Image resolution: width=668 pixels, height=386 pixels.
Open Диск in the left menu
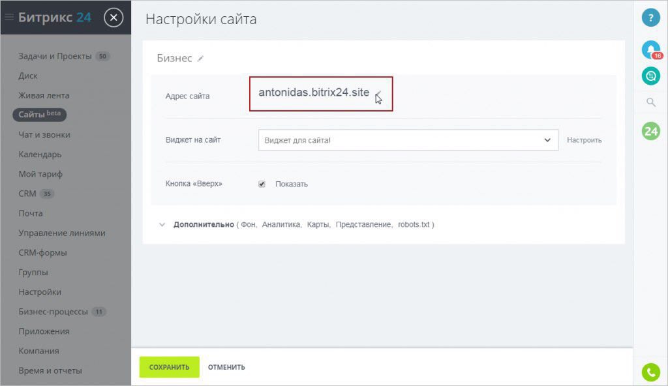(27, 76)
